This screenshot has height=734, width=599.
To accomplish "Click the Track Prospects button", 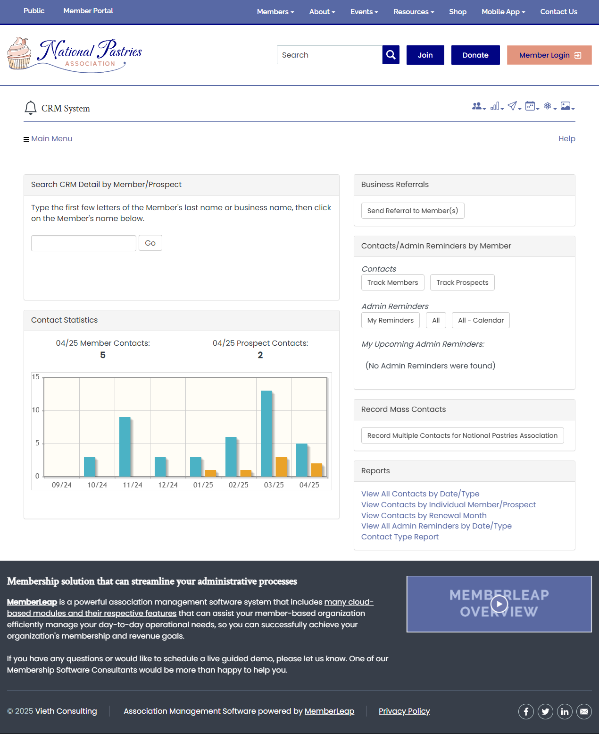I will coord(462,282).
